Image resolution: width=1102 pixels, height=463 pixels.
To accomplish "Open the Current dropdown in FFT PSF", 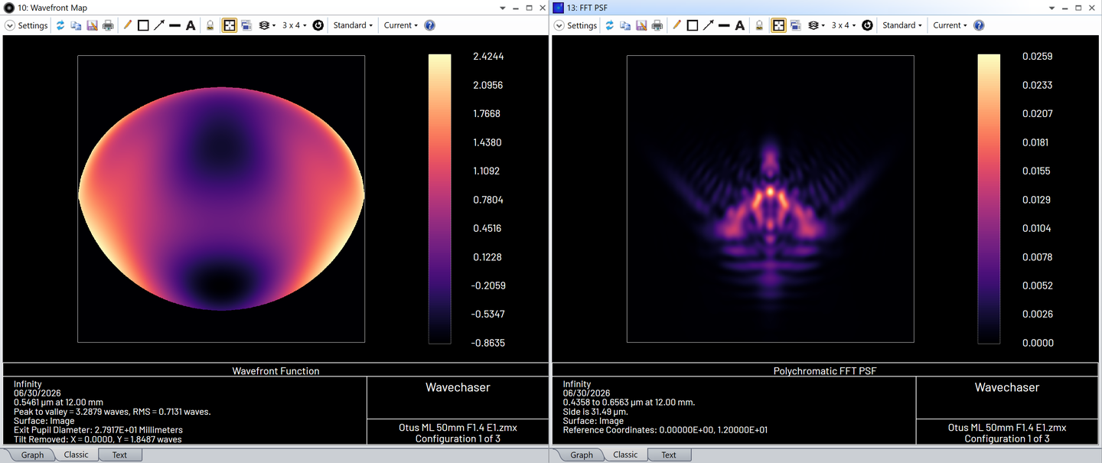I will click(x=950, y=25).
